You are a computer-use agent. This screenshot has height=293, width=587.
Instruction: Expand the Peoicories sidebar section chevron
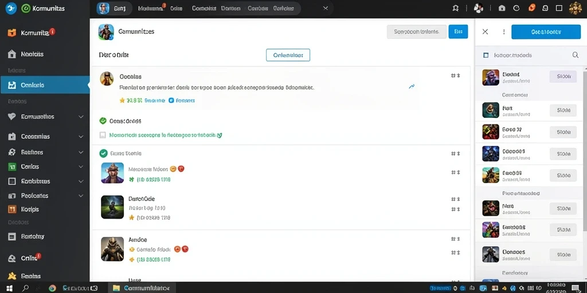[x=81, y=196]
